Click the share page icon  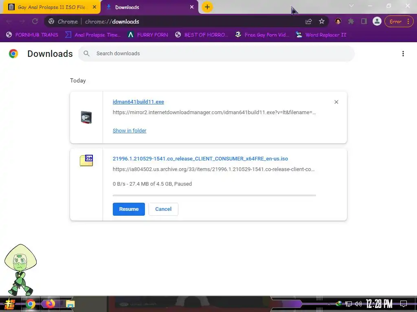point(309,22)
